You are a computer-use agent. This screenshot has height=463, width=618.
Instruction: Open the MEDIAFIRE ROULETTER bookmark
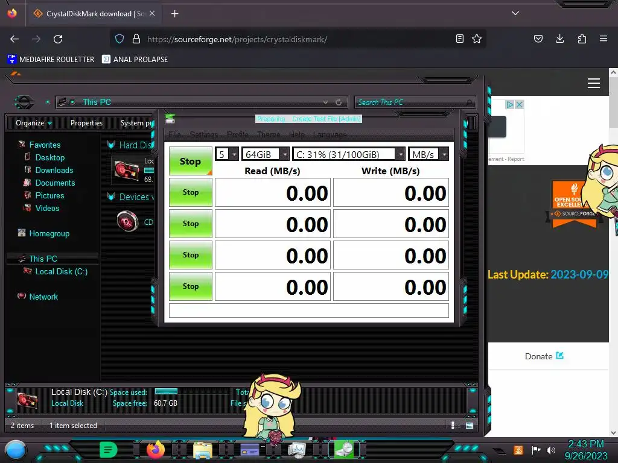point(51,60)
